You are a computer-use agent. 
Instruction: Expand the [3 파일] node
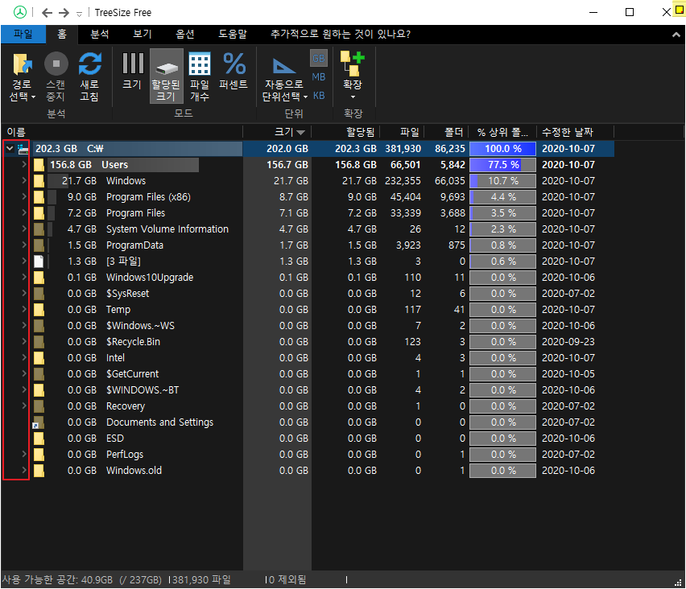[24, 261]
